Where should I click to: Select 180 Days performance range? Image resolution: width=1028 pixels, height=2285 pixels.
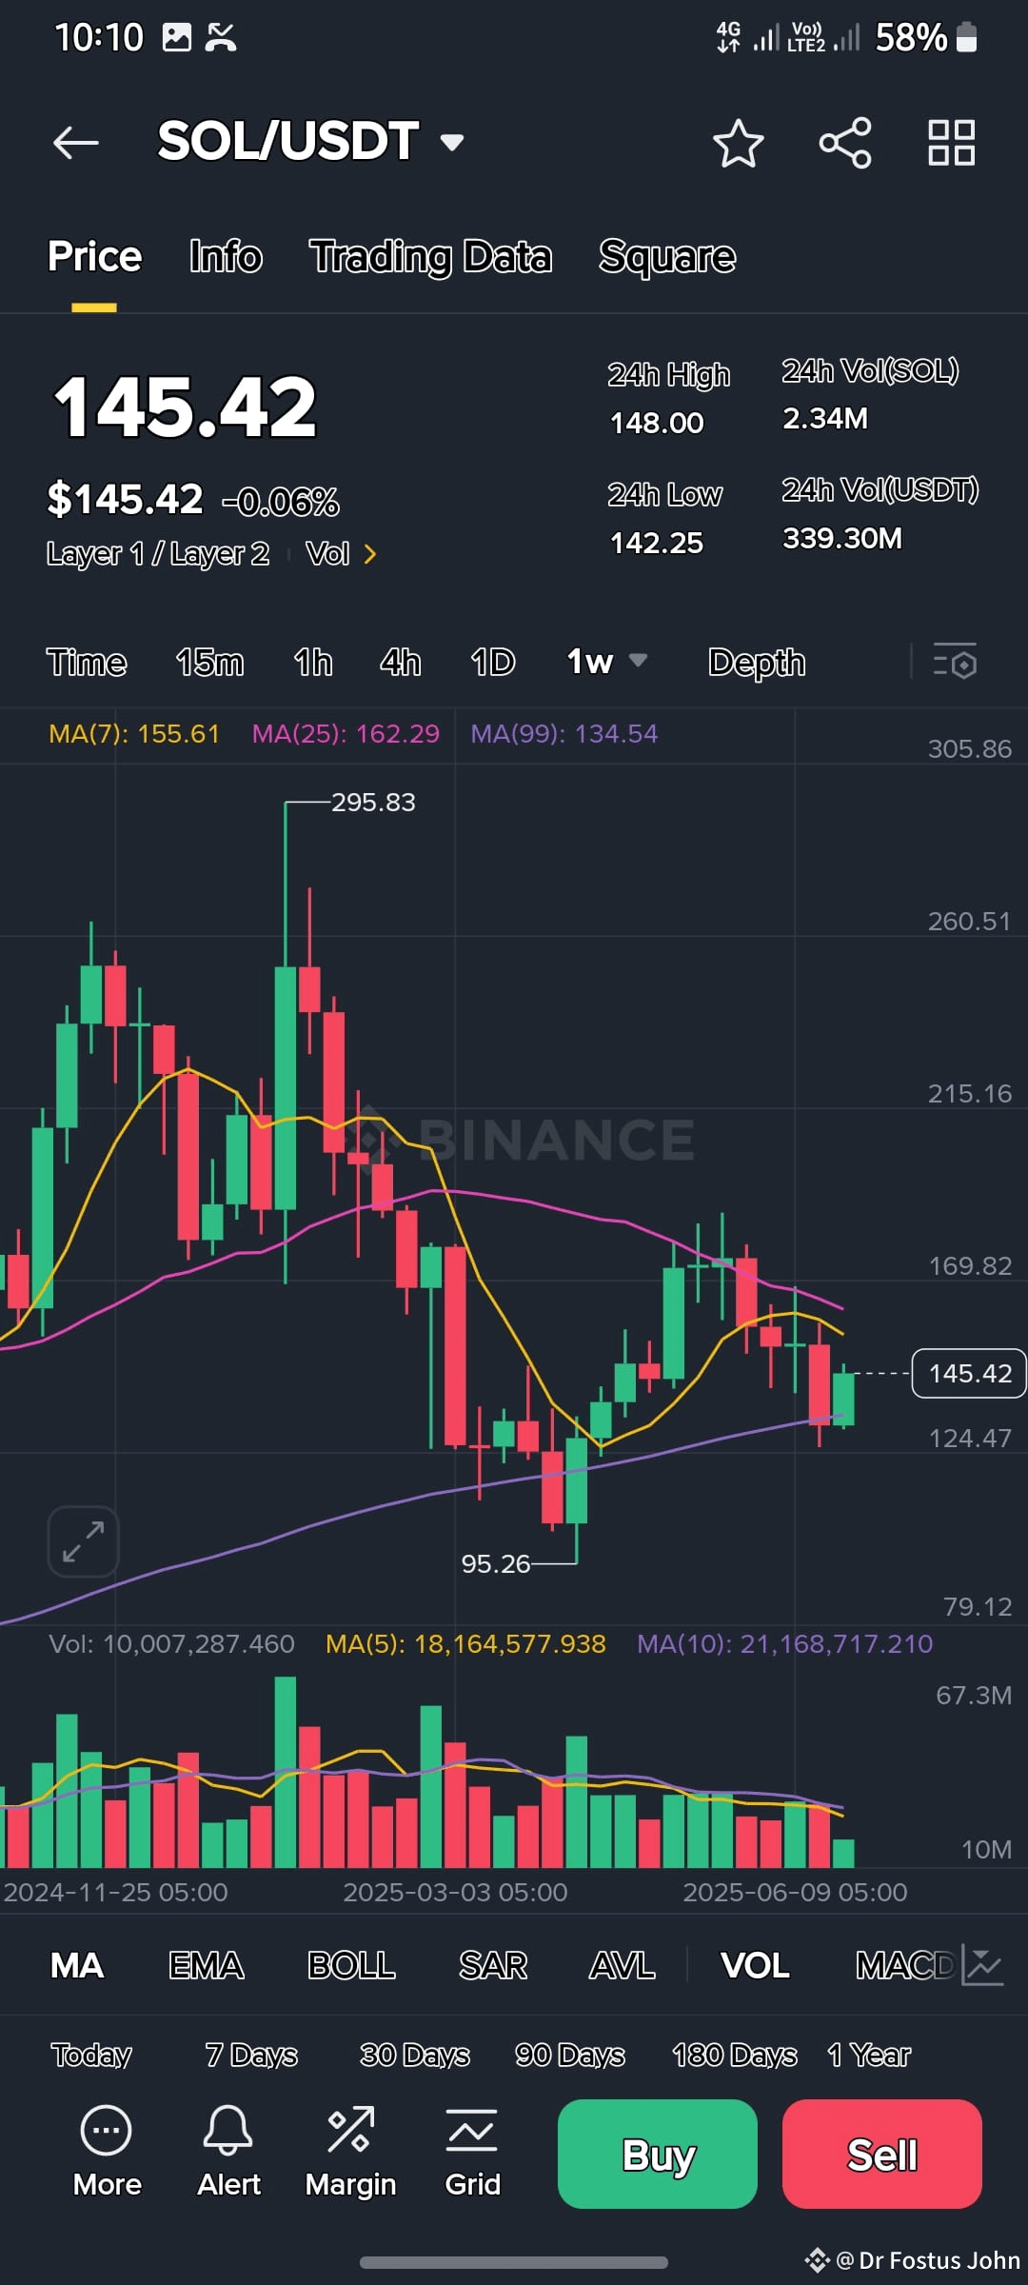pyautogui.click(x=735, y=2056)
